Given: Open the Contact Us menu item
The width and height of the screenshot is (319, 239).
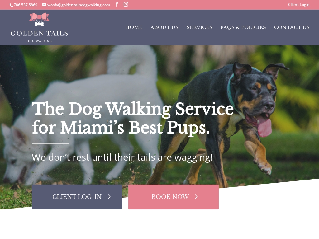Looking at the screenshot, I should [292, 27].
